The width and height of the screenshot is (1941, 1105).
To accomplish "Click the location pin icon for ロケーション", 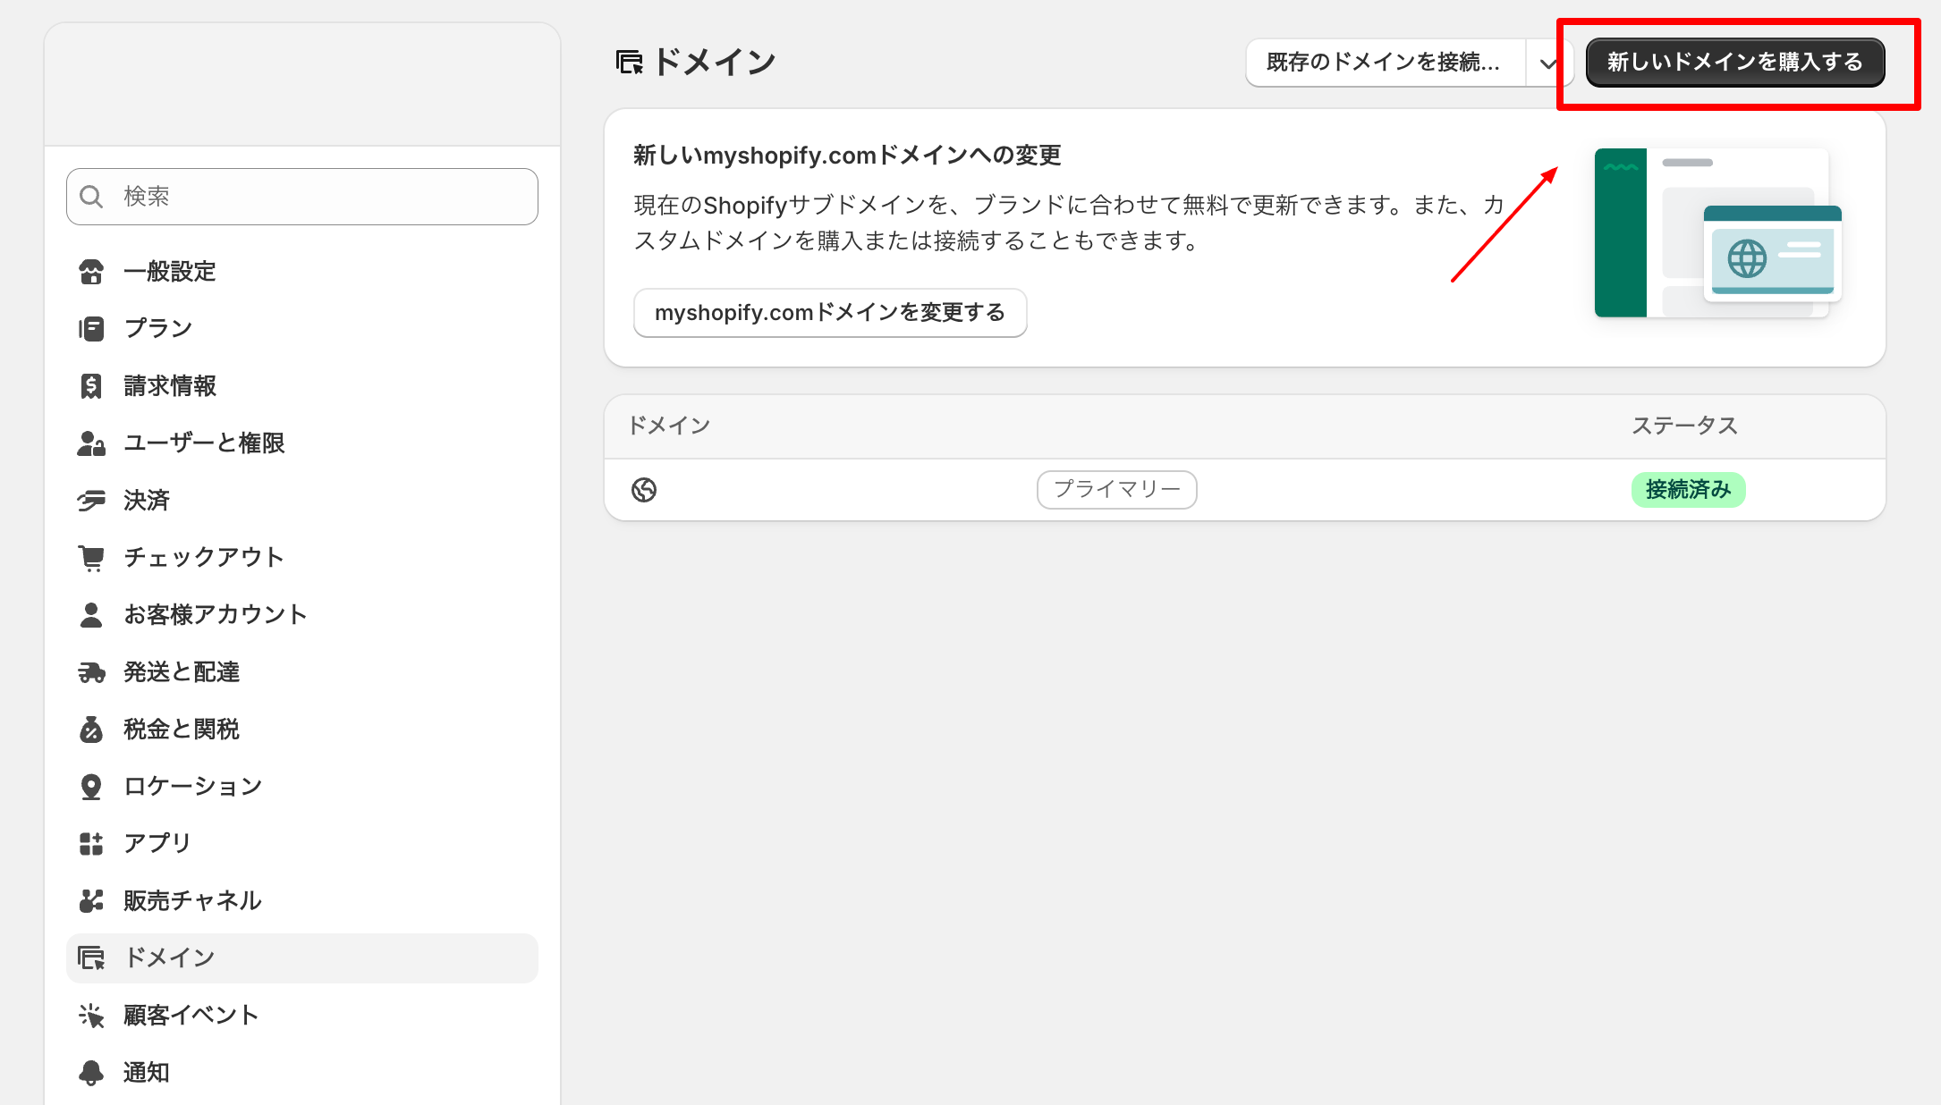I will [x=91, y=787].
